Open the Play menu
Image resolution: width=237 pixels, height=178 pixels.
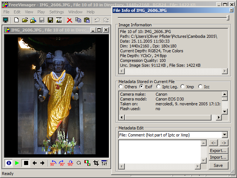click(x=41, y=12)
